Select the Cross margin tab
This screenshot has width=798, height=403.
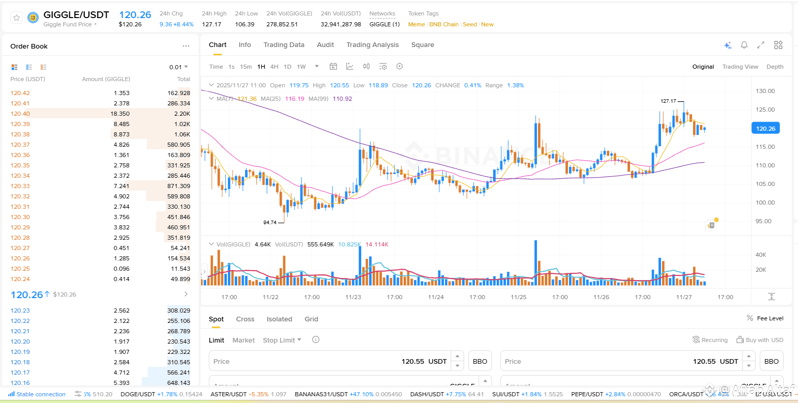245,319
